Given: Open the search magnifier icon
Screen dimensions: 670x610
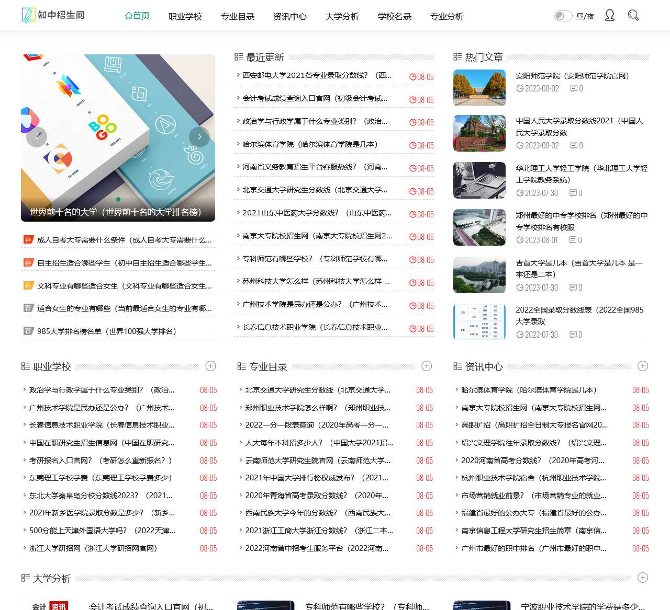Looking at the screenshot, I should pos(633,16).
